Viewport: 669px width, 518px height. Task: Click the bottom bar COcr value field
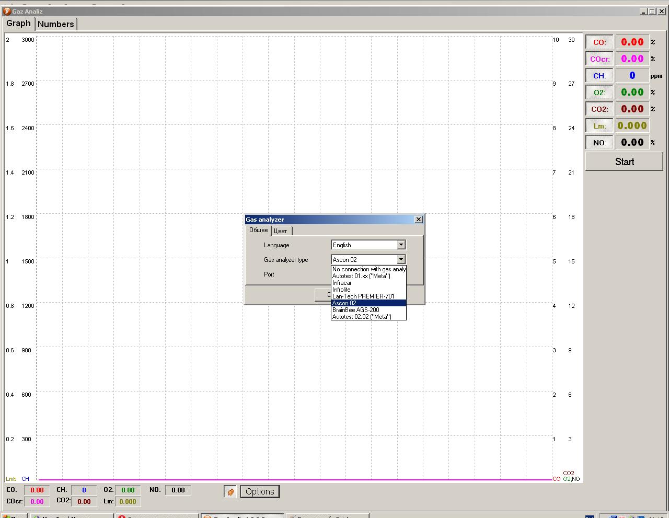tap(37, 502)
